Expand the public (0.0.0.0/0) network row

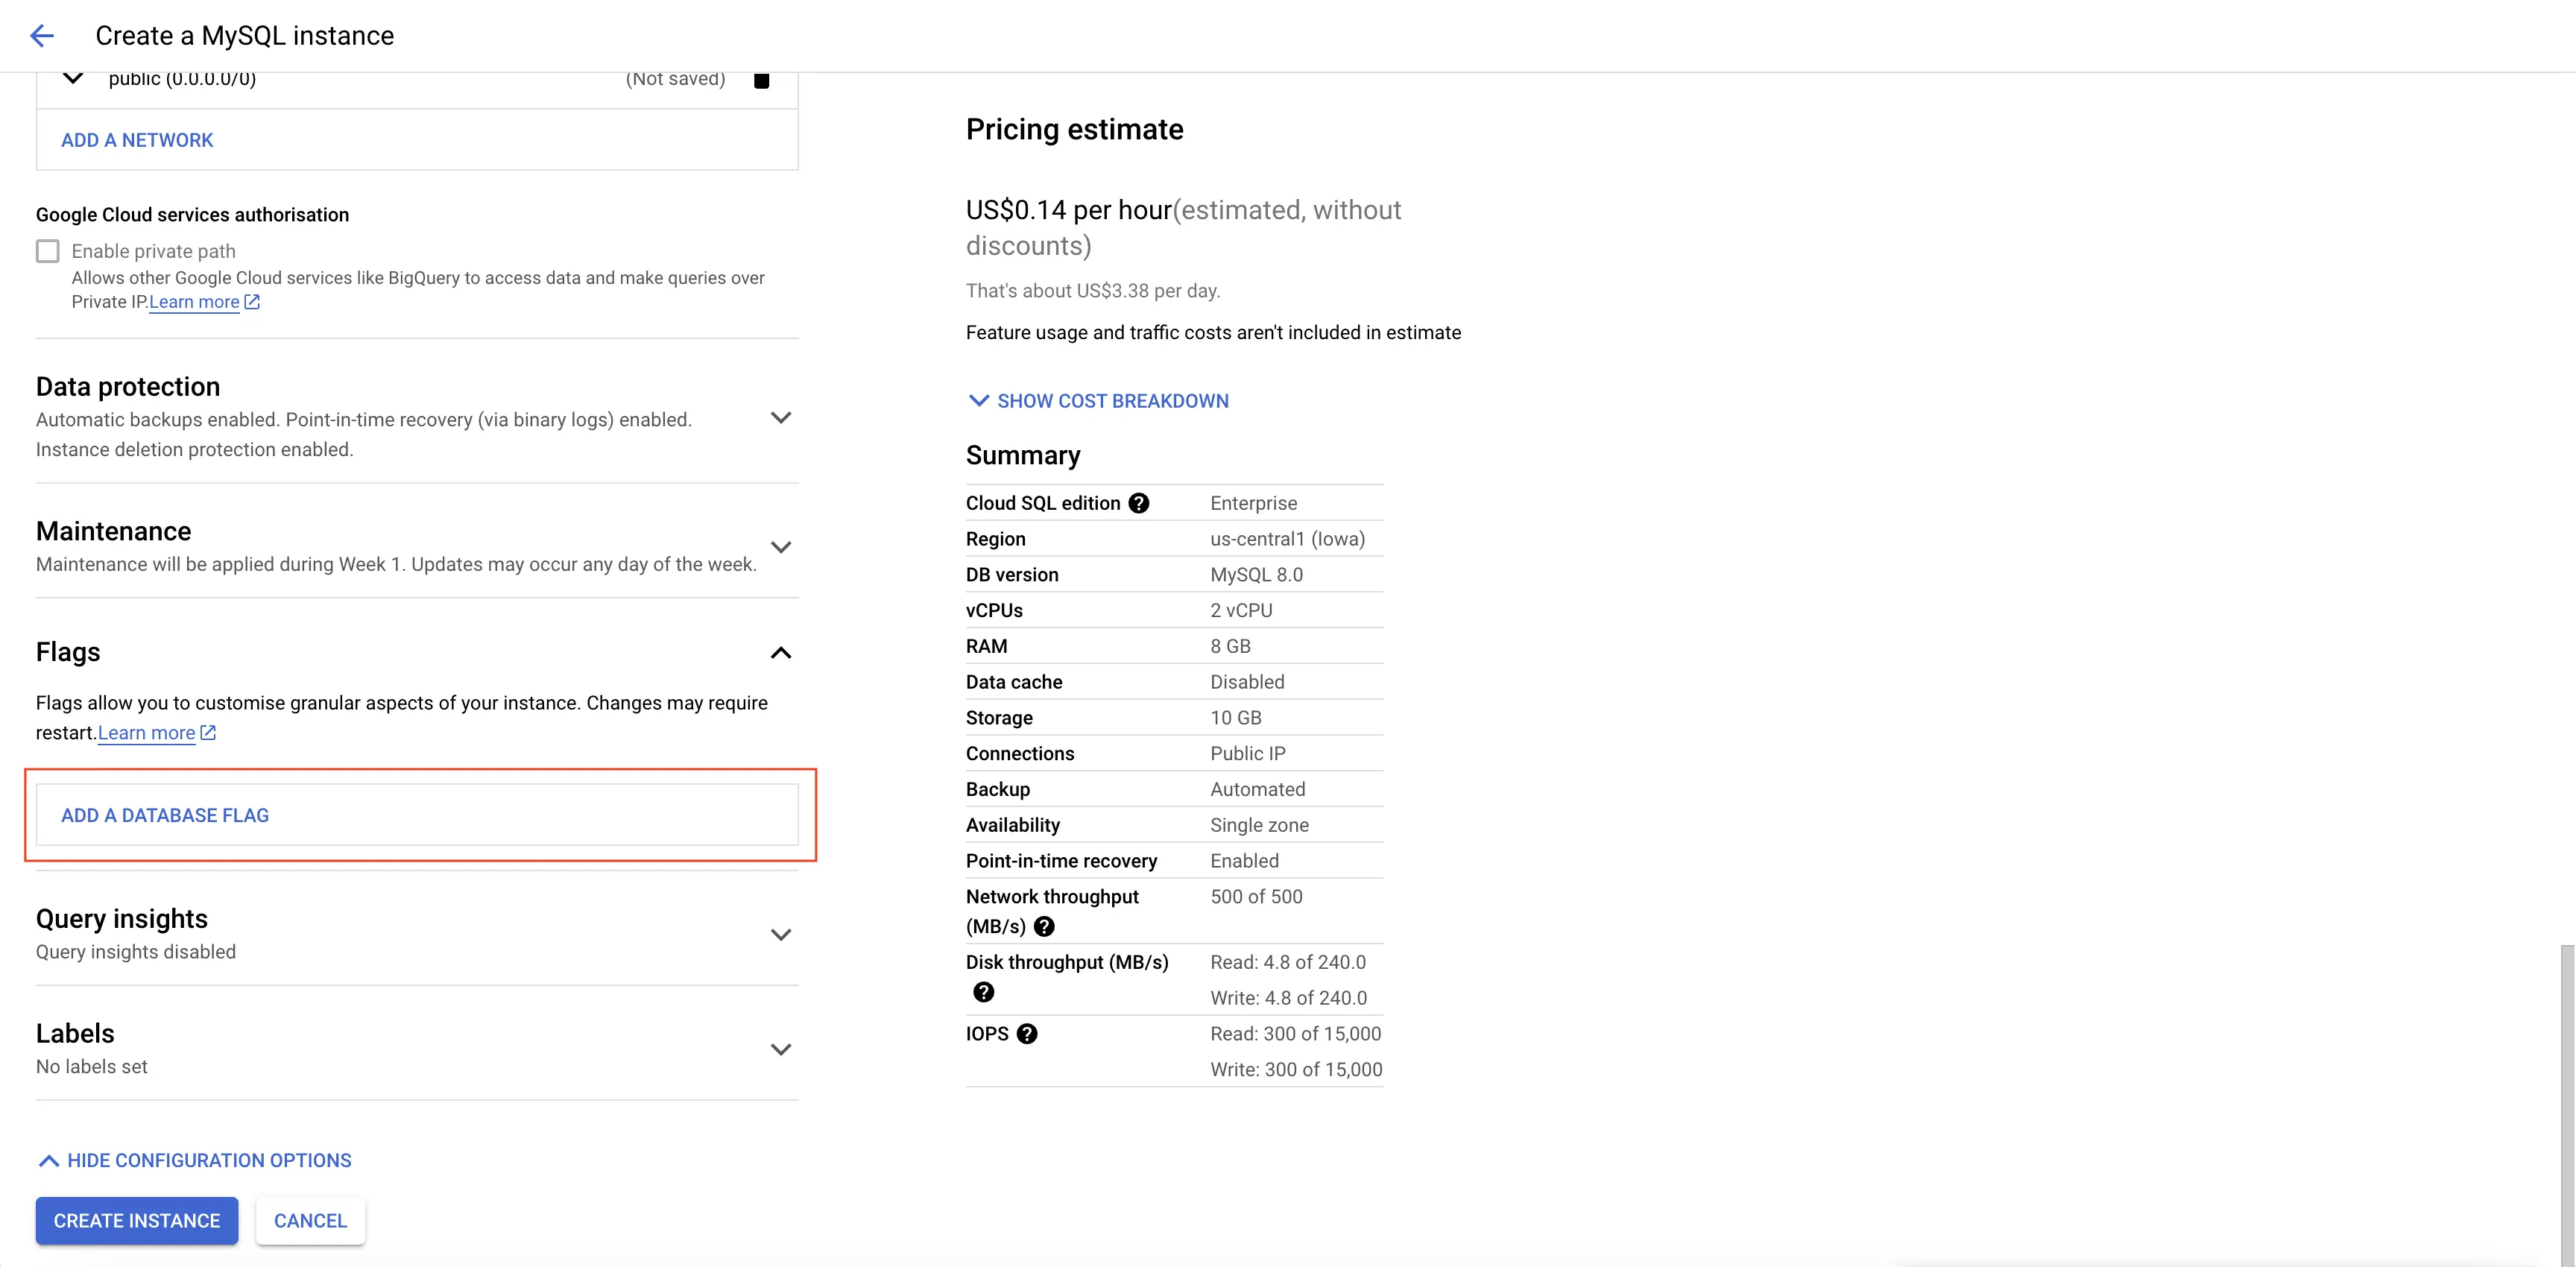coord(73,78)
